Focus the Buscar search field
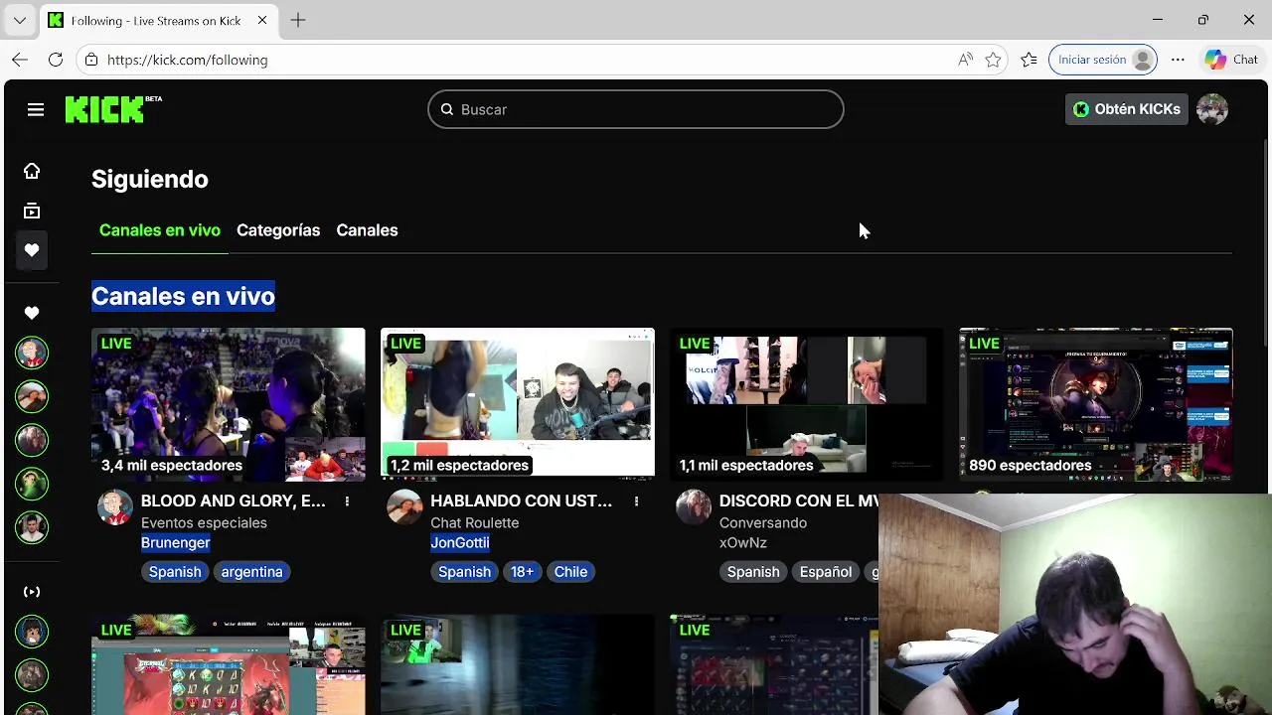The width and height of the screenshot is (1272, 715). click(636, 109)
